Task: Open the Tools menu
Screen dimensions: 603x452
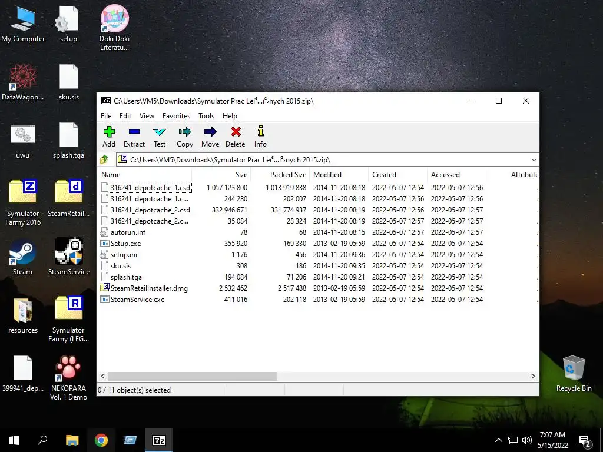Action: (x=206, y=116)
